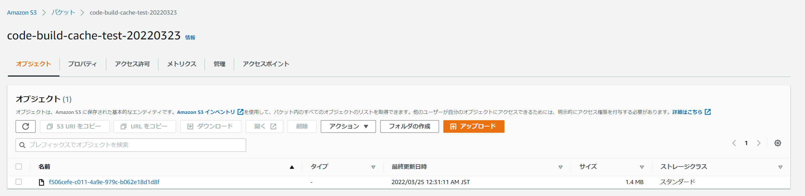805x196 pixels.
Task: Click the 2022/03/25 12:31:11 AM JST cell
Action: pyautogui.click(x=431, y=182)
